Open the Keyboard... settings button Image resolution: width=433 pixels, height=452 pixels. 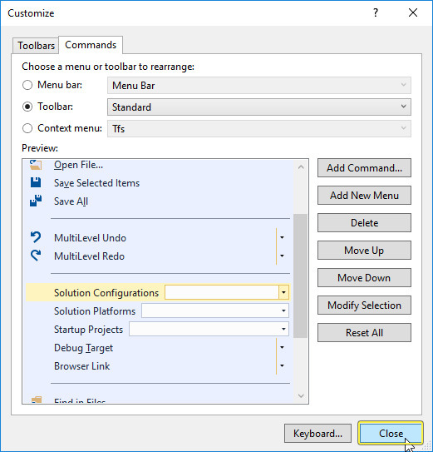tap(317, 433)
